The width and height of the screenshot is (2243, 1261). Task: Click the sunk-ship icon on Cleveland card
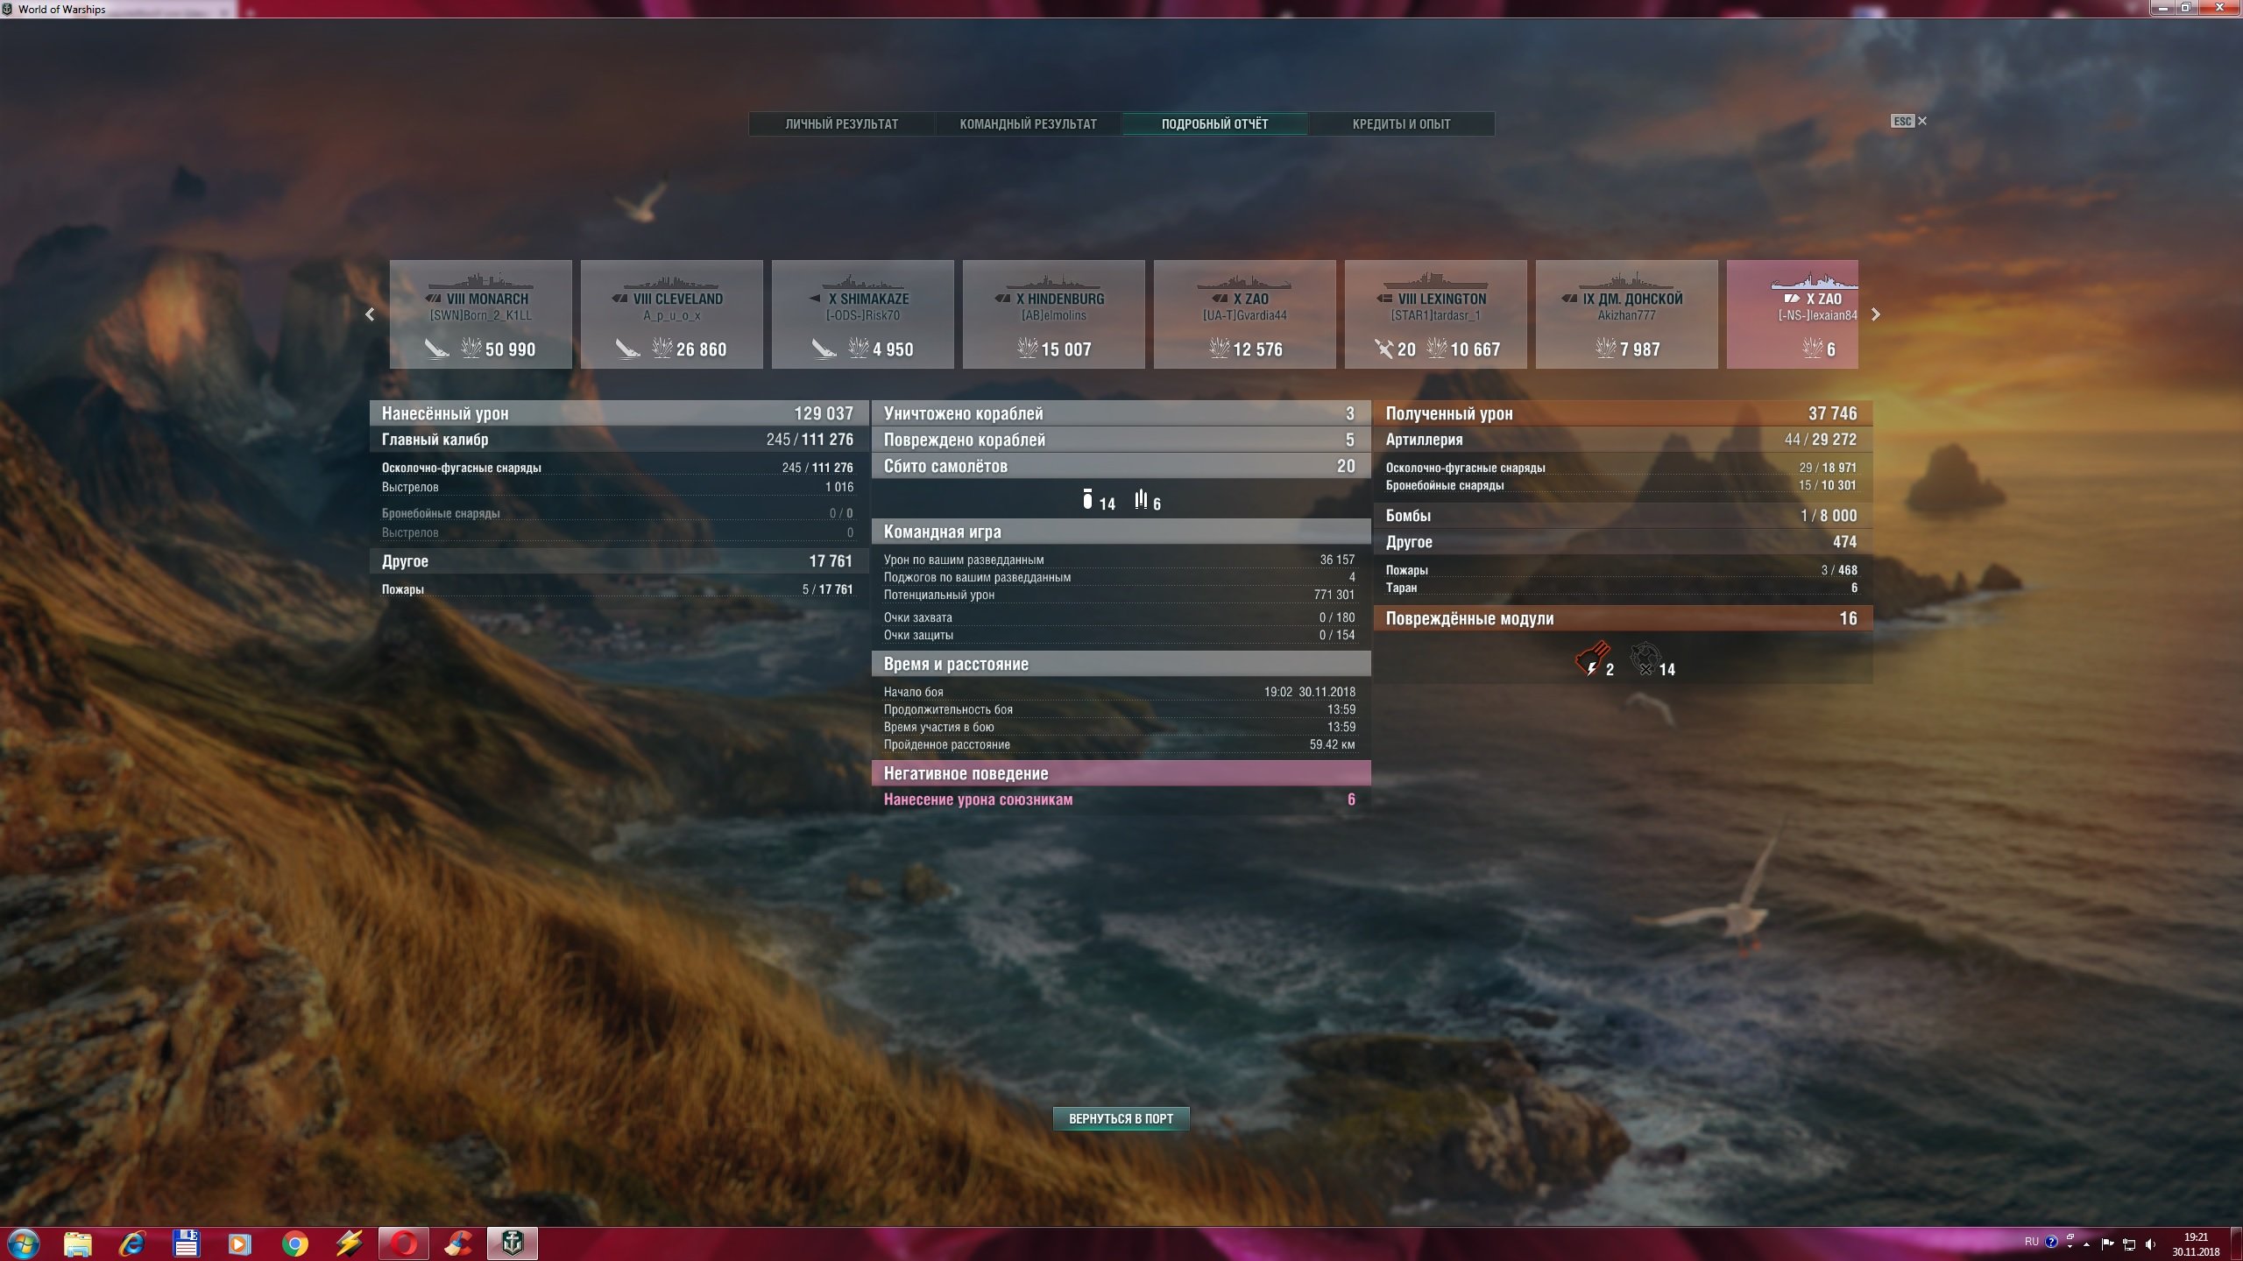tap(627, 349)
